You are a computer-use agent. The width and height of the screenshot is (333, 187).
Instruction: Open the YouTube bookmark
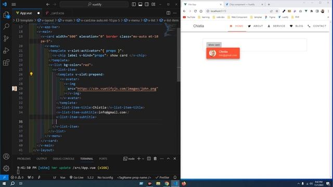[x=189, y=17]
